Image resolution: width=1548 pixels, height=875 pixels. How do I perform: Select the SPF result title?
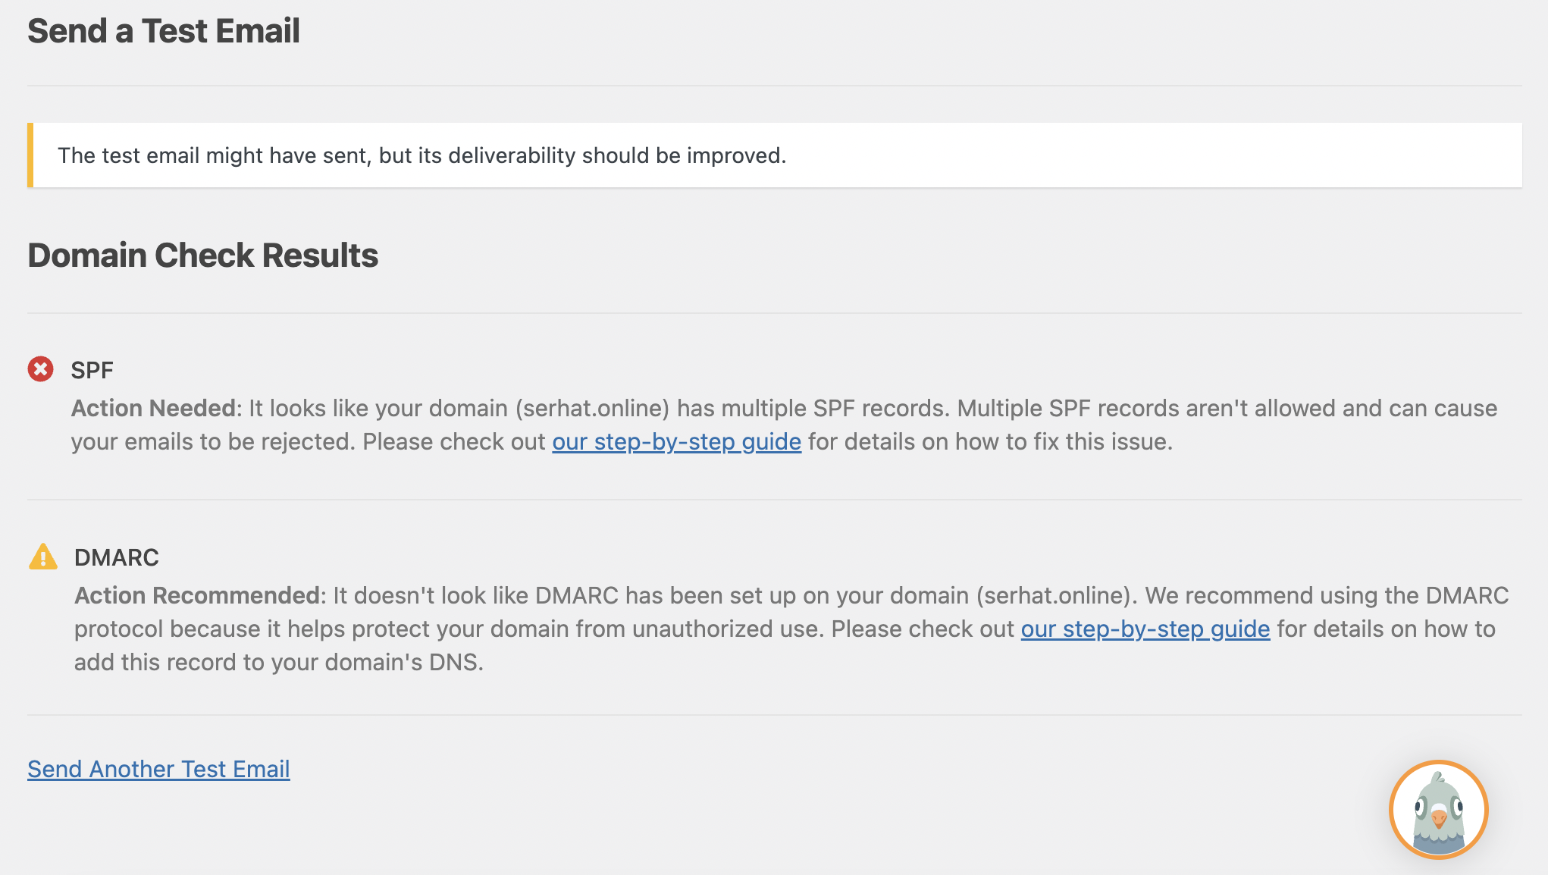[92, 370]
